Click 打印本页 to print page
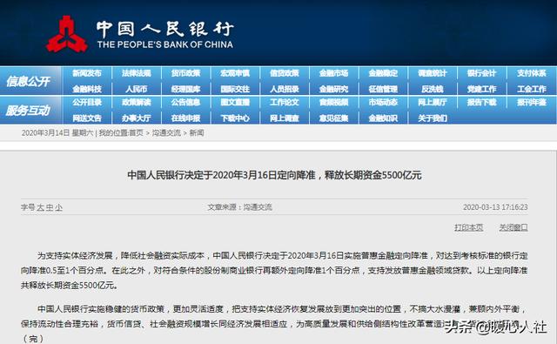Image resolution: width=557 pixels, height=344 pixels. (468, 227)
